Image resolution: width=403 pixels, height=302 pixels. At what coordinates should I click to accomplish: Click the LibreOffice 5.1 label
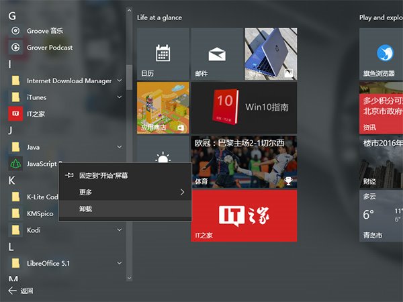[48, 263]
